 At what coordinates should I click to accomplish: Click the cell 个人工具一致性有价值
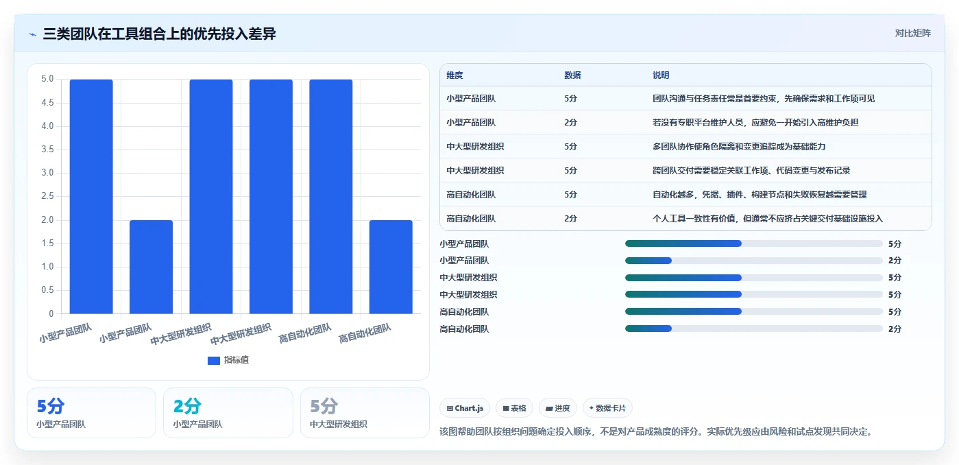(768, 219)
